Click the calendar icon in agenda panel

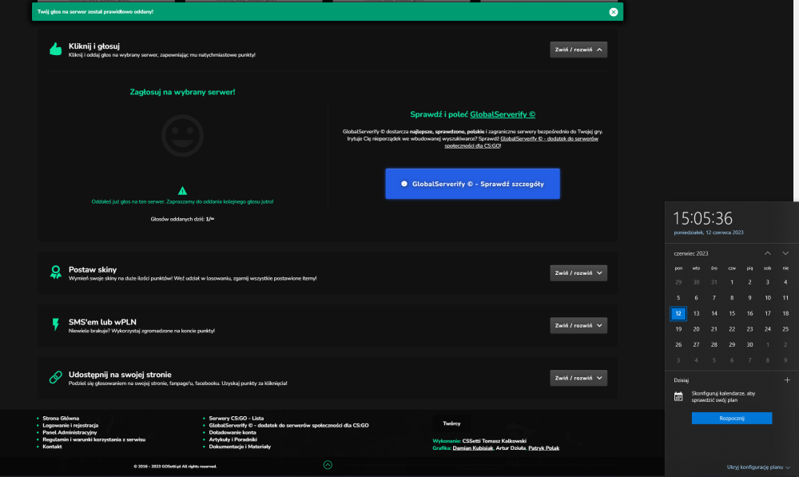678,396
